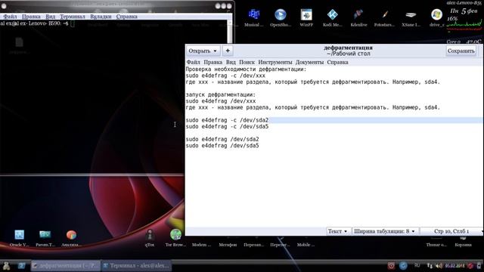The height and width of the screenshot is (272, 484).
Task: Open the editor's Документы menu
Action: coord(309,62)
